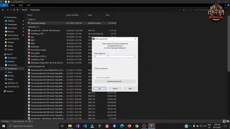The width and height of the screenshot is (230, 129).
Task: Open the Home ribbon tab
Action: pos(13,5)
